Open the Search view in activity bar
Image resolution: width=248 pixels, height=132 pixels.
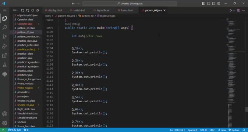click(4, 27)
